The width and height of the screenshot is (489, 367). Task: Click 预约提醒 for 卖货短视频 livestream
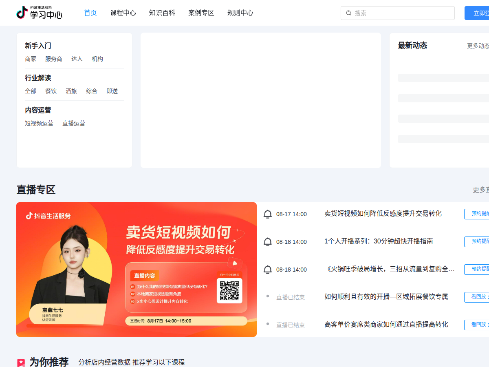pos(477,214)
